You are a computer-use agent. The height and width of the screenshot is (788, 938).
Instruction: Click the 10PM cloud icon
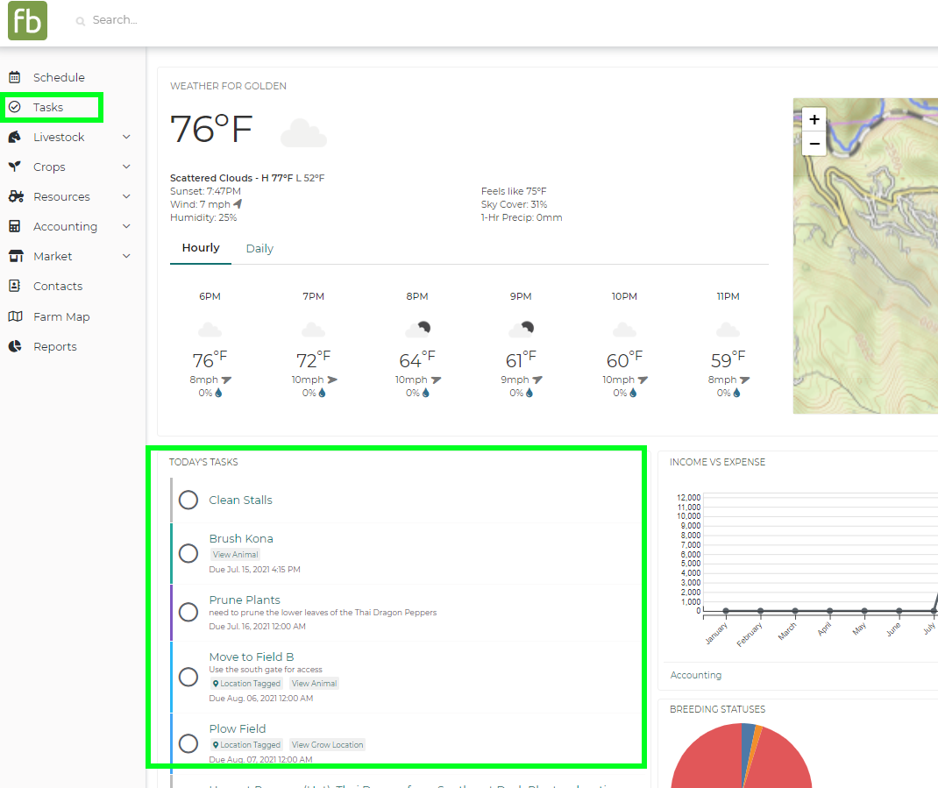coord(624,329)
